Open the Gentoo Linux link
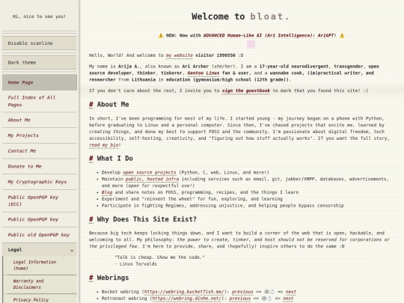This screenshot has width=404, height=303. [x=203, y=73]
